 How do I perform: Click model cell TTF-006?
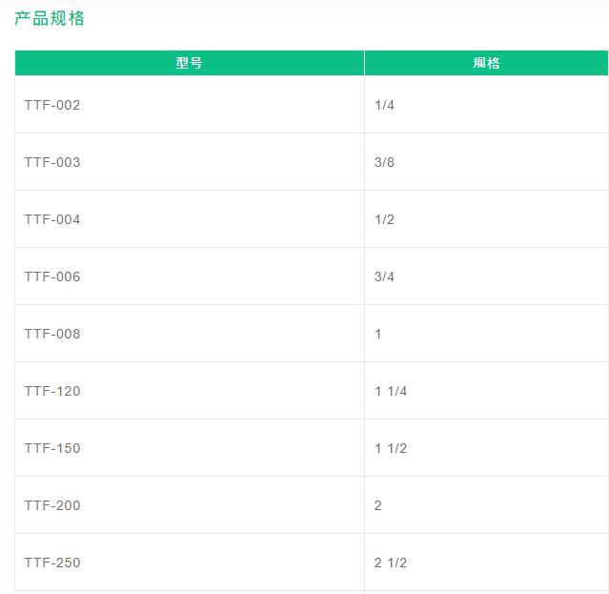[x=52, y=277]
